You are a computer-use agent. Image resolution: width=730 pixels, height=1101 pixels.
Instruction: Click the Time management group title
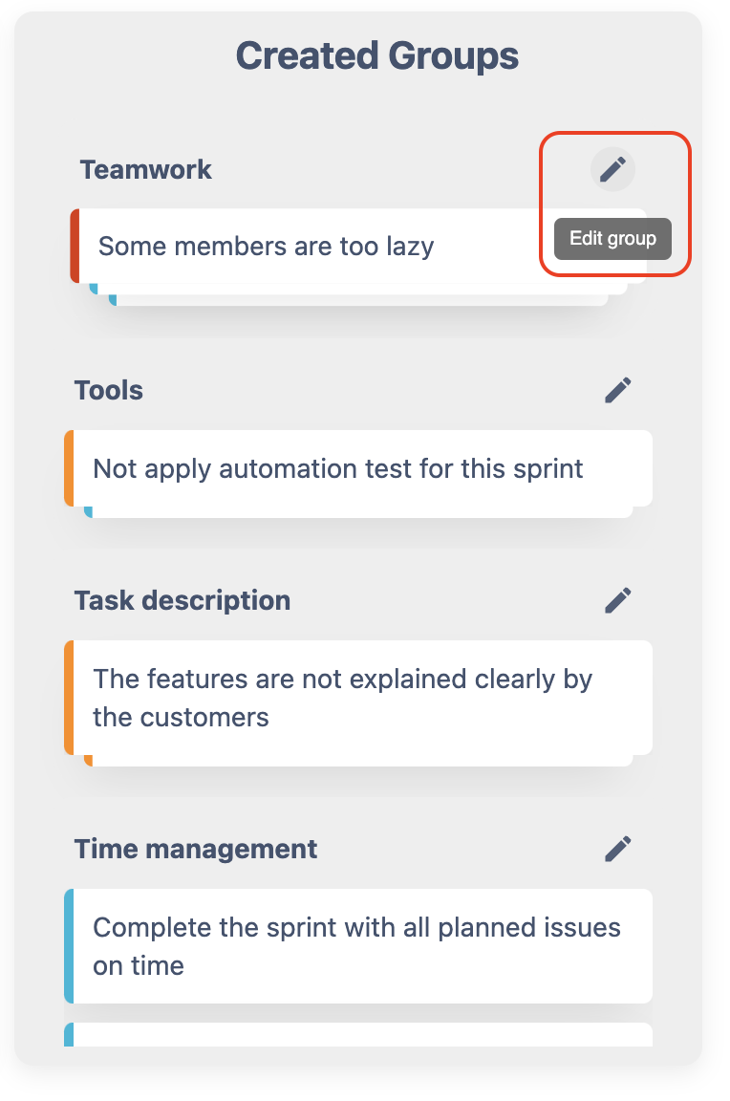point(196,849)
